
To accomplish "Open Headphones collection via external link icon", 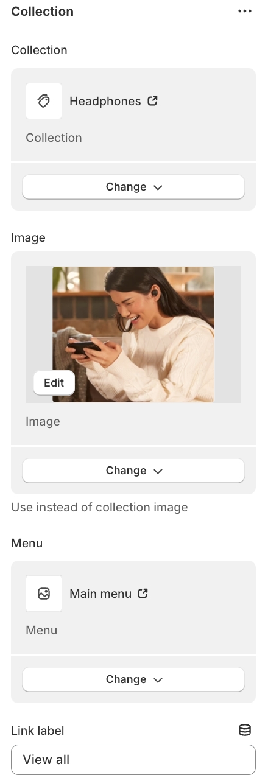I will 153,101.
